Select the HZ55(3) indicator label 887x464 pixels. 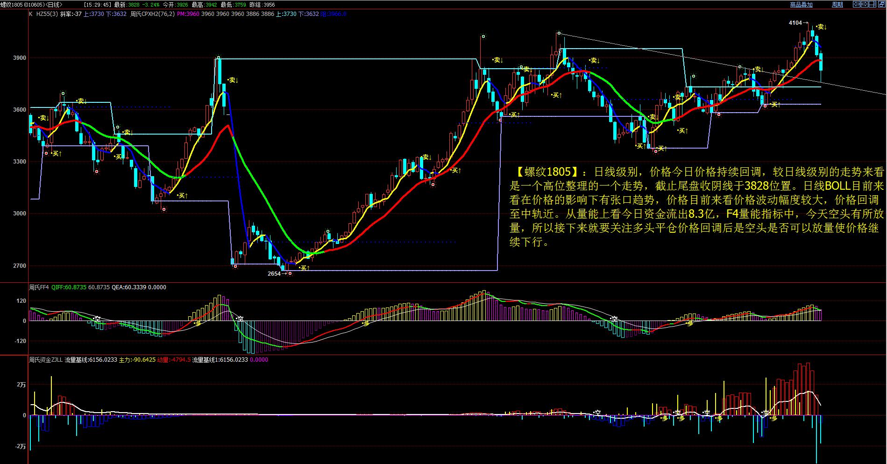click(46, 14)
